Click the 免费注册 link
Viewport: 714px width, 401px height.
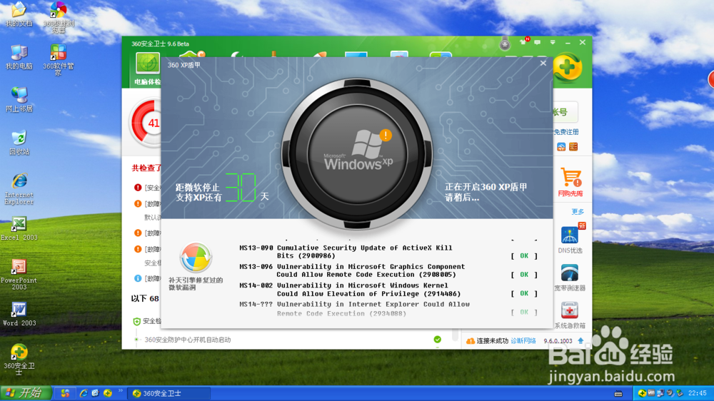(x=566, y=132)
